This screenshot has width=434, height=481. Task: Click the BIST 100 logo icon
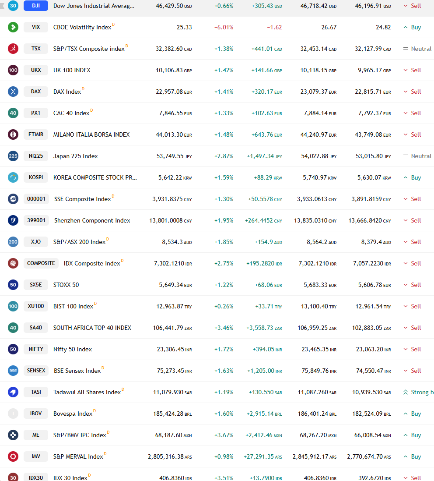(x=13, y=306)
